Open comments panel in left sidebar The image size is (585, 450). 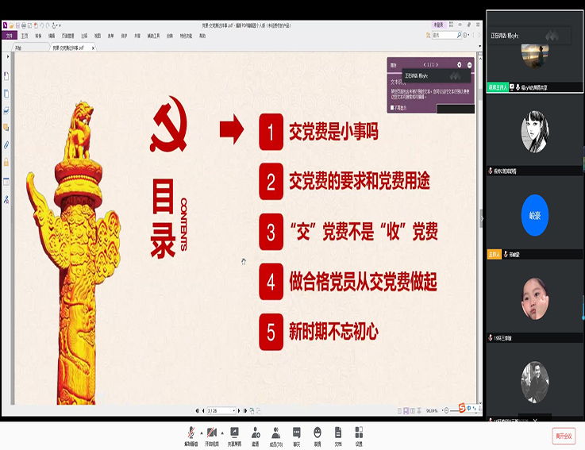(6, 128)
